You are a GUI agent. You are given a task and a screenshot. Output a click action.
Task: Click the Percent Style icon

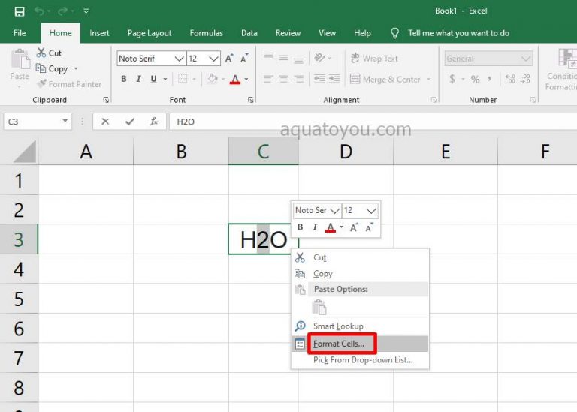pos(474,79)
